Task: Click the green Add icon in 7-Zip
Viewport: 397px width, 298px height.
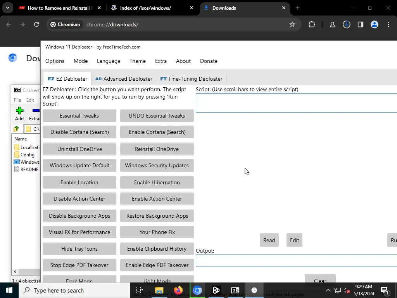Action: 19,114
